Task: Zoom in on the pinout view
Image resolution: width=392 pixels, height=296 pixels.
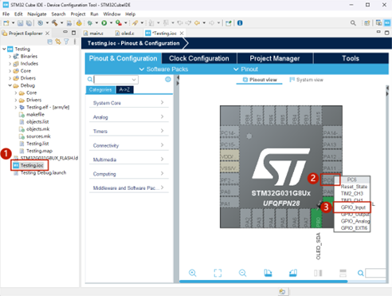Action: coord(193,273)
